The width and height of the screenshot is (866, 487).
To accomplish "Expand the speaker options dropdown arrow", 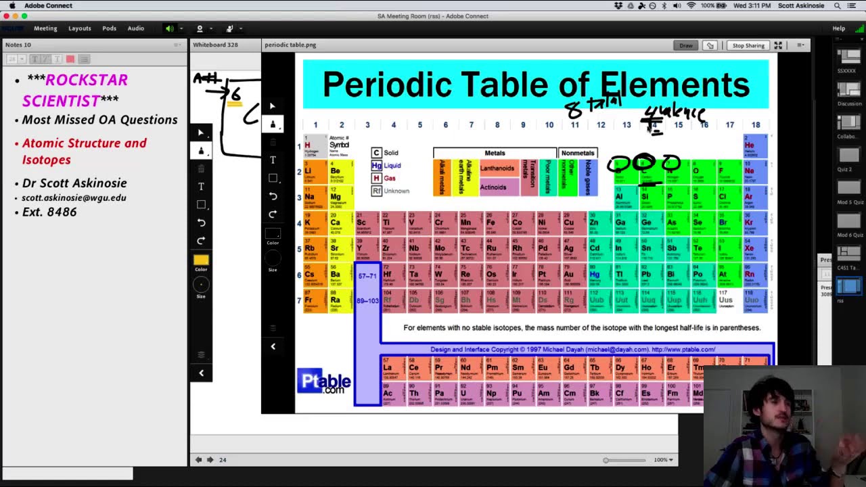I will click(x=181, y=28).
